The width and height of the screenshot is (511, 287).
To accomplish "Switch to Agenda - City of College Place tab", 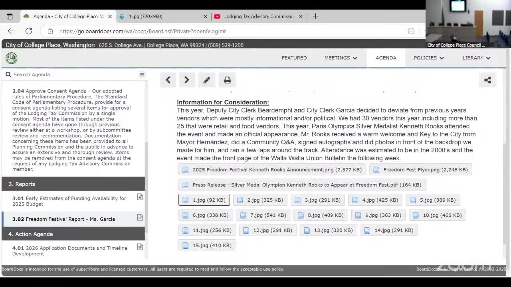I will (67, 16).
